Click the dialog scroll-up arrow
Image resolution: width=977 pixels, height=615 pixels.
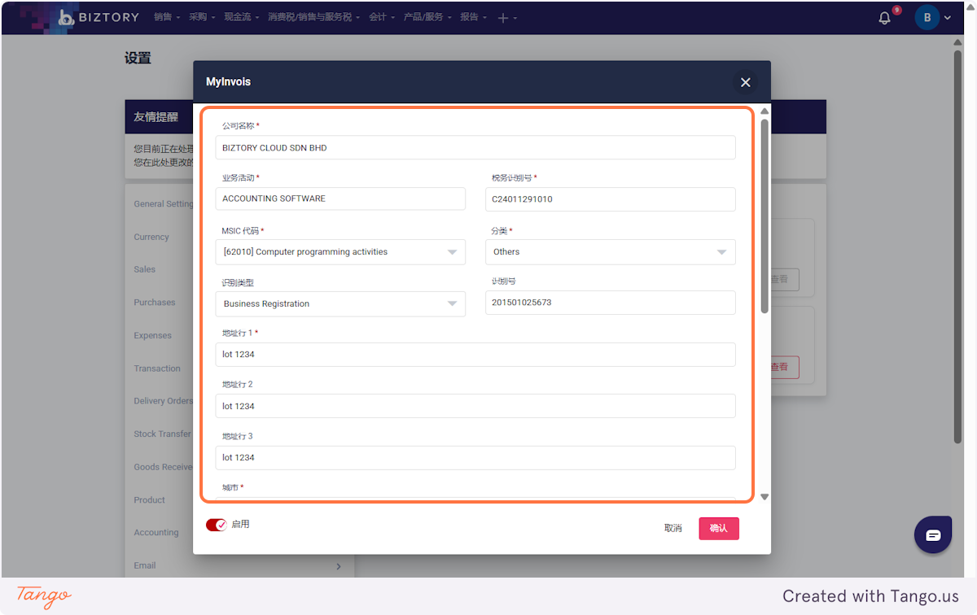pos(765,111)
